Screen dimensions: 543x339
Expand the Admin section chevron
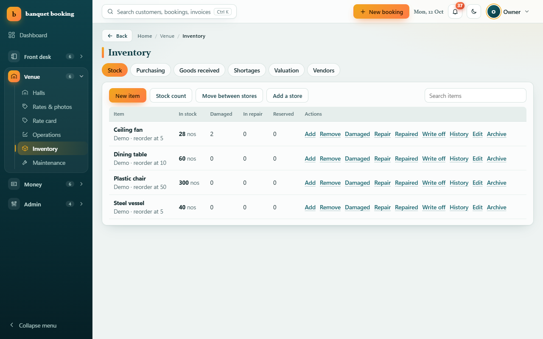pos(81,204)
